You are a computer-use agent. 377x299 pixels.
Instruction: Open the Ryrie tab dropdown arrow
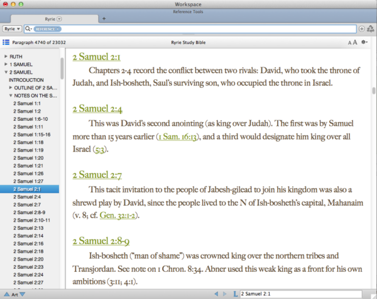pyautogui.click(x=59, y=19)
